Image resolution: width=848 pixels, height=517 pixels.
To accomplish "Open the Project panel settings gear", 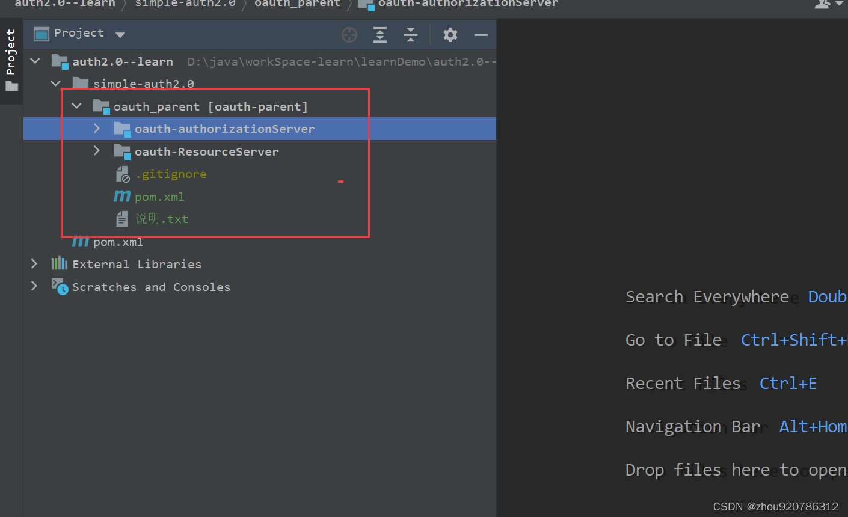I will click(450, 35).
